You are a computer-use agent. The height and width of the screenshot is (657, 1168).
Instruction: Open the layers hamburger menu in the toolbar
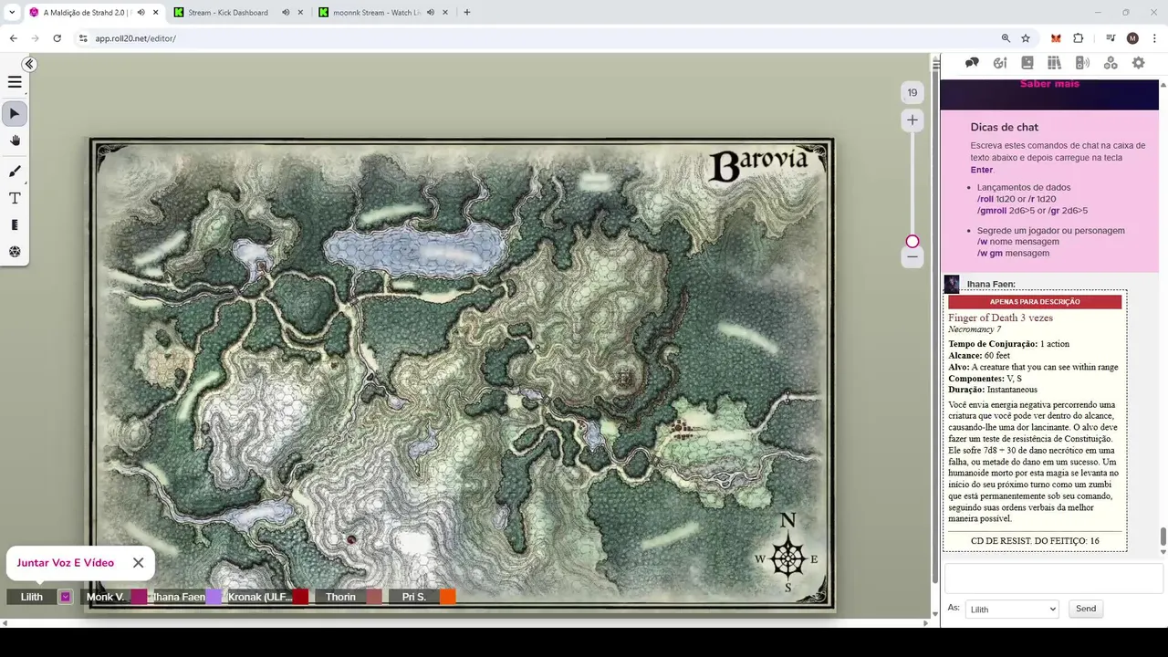[x=15, y=82]
